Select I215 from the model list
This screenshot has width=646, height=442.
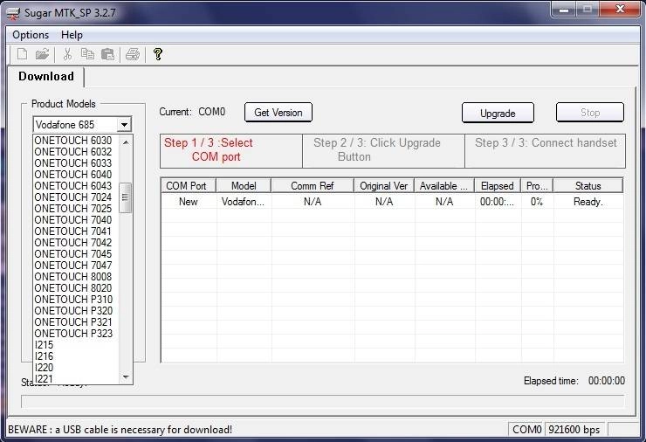tap(76, 345)
